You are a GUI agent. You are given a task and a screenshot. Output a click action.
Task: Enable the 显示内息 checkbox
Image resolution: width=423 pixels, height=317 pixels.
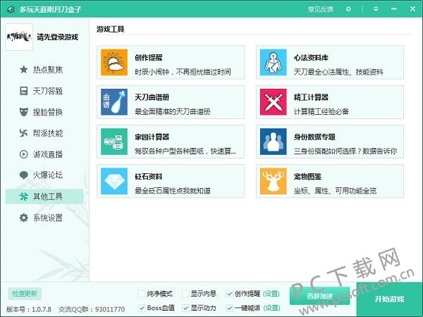[185, 294]
